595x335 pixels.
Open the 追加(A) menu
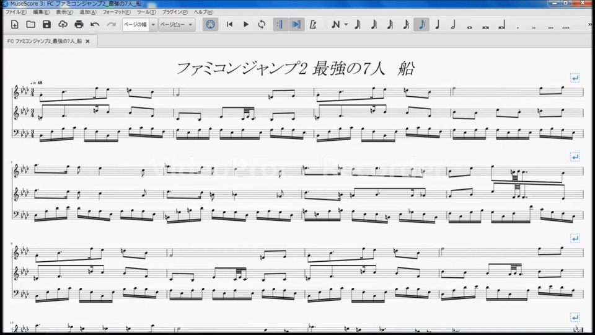click(87, 12)
